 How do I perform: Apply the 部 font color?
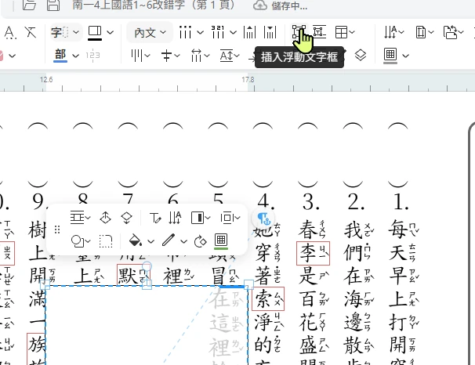coord(60,56)
